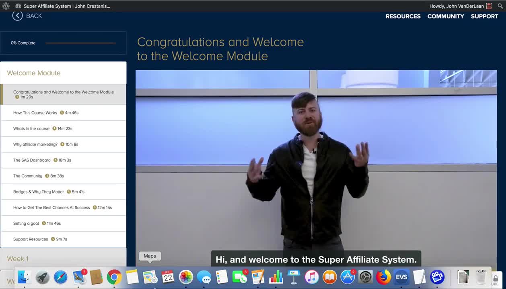Screen dimensions: 506x289
Task: Open The SAS Dashboard lesson
Action: 63,160
